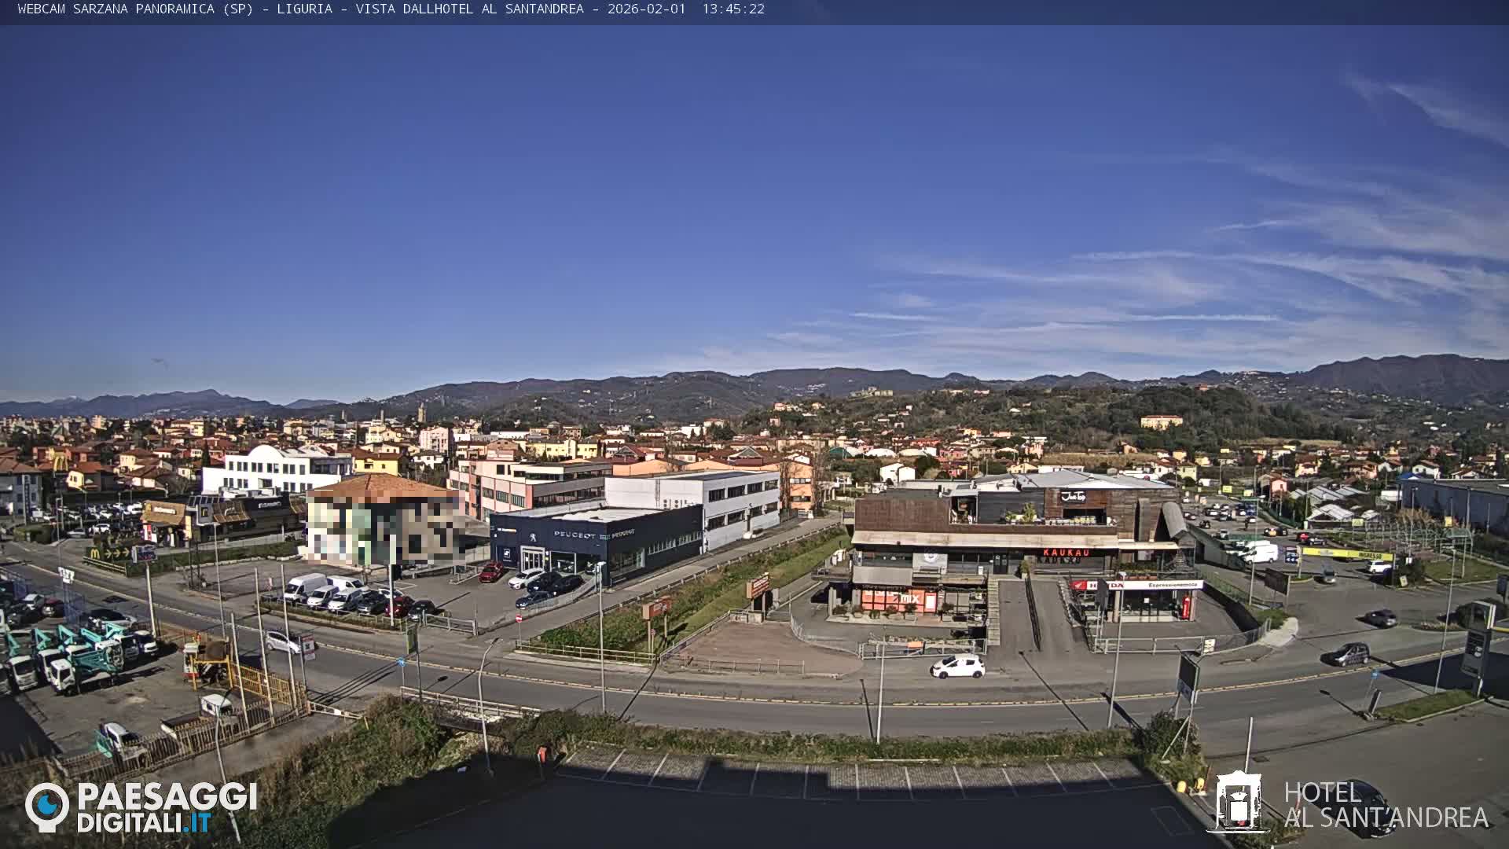Click the yellow "INGRESSO" banner sign
Screen dimensions: 1509x849
[1346, 554]
